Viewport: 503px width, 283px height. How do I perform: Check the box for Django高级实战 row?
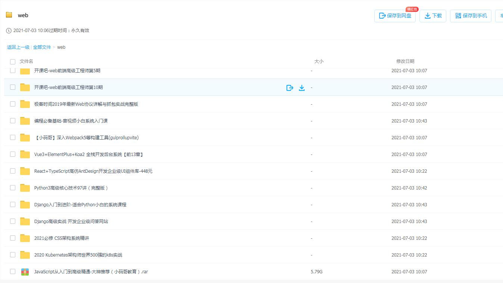tap(13, 221)
